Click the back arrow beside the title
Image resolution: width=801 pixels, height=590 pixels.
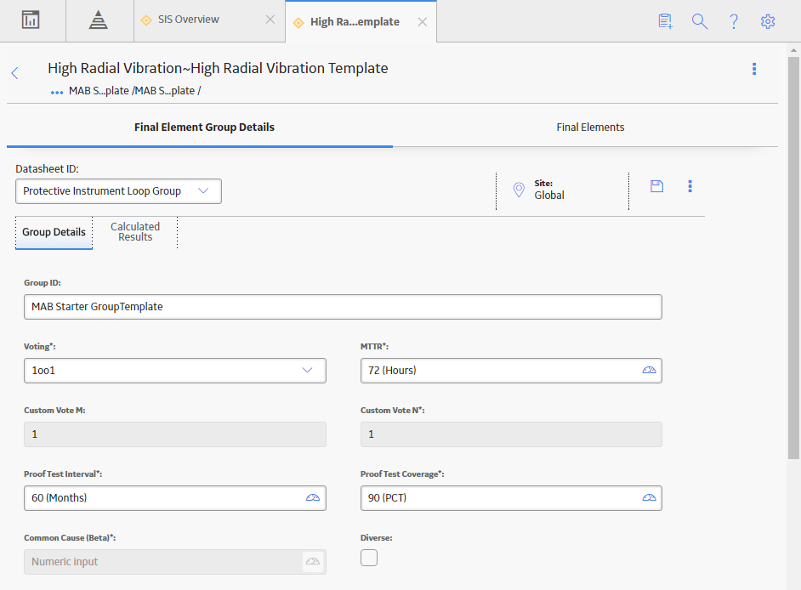(x=14, y=73)
